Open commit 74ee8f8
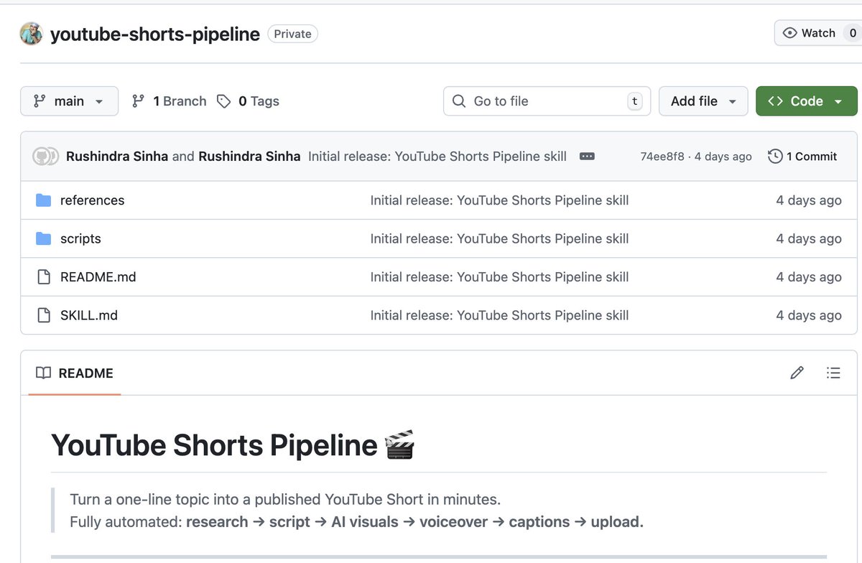 (x=662, y=156)
